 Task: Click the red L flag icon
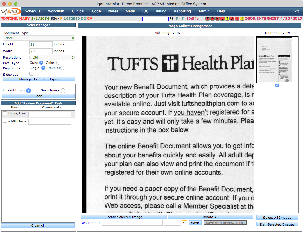[x=223, y=19]
